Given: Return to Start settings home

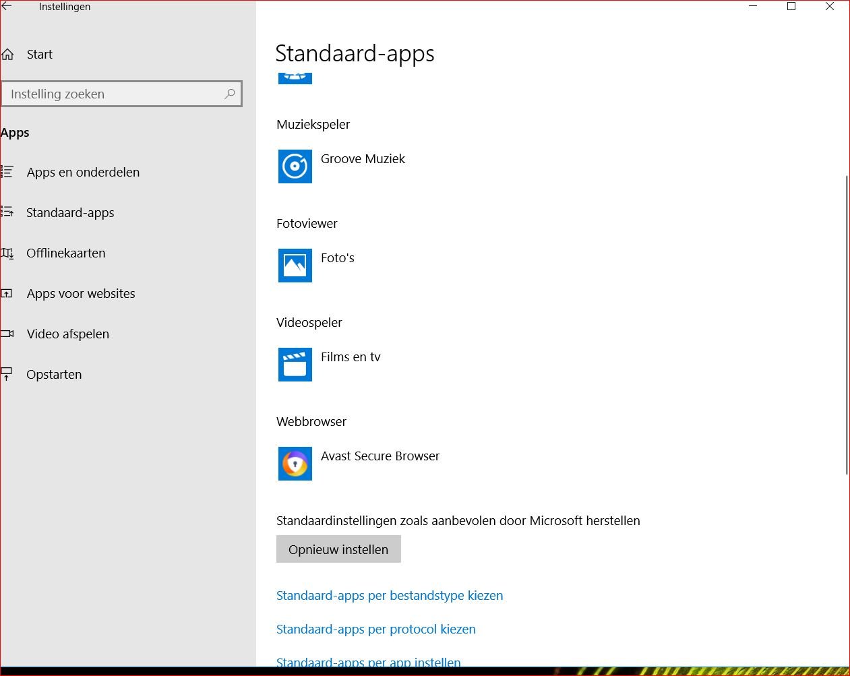Looking at the screenshot, I should [x=39, y=55].
